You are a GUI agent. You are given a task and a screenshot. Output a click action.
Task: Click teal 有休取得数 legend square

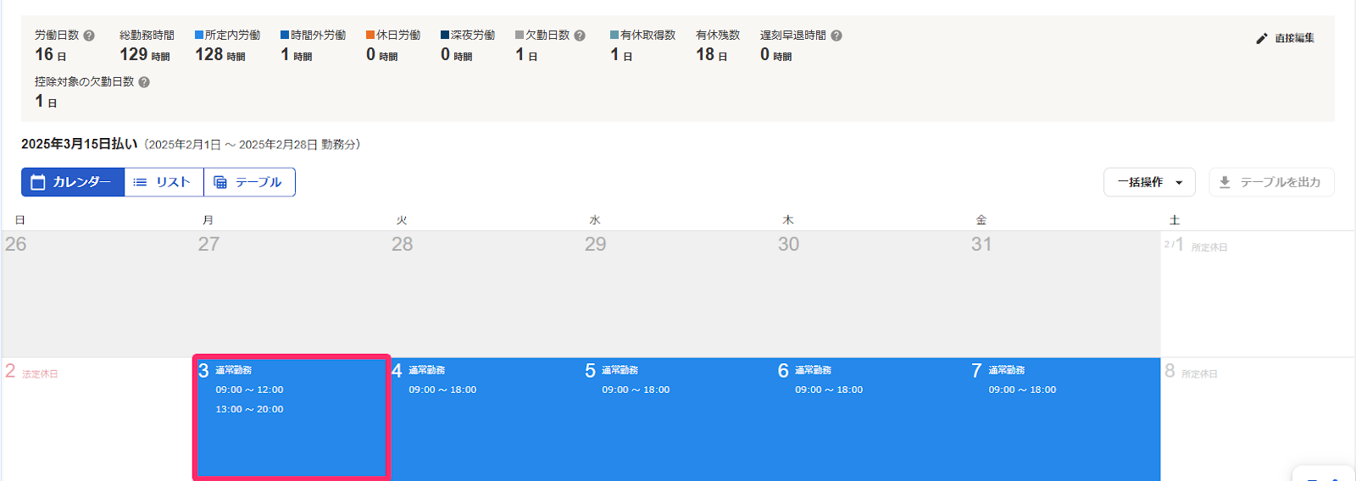tap(614, 35)
